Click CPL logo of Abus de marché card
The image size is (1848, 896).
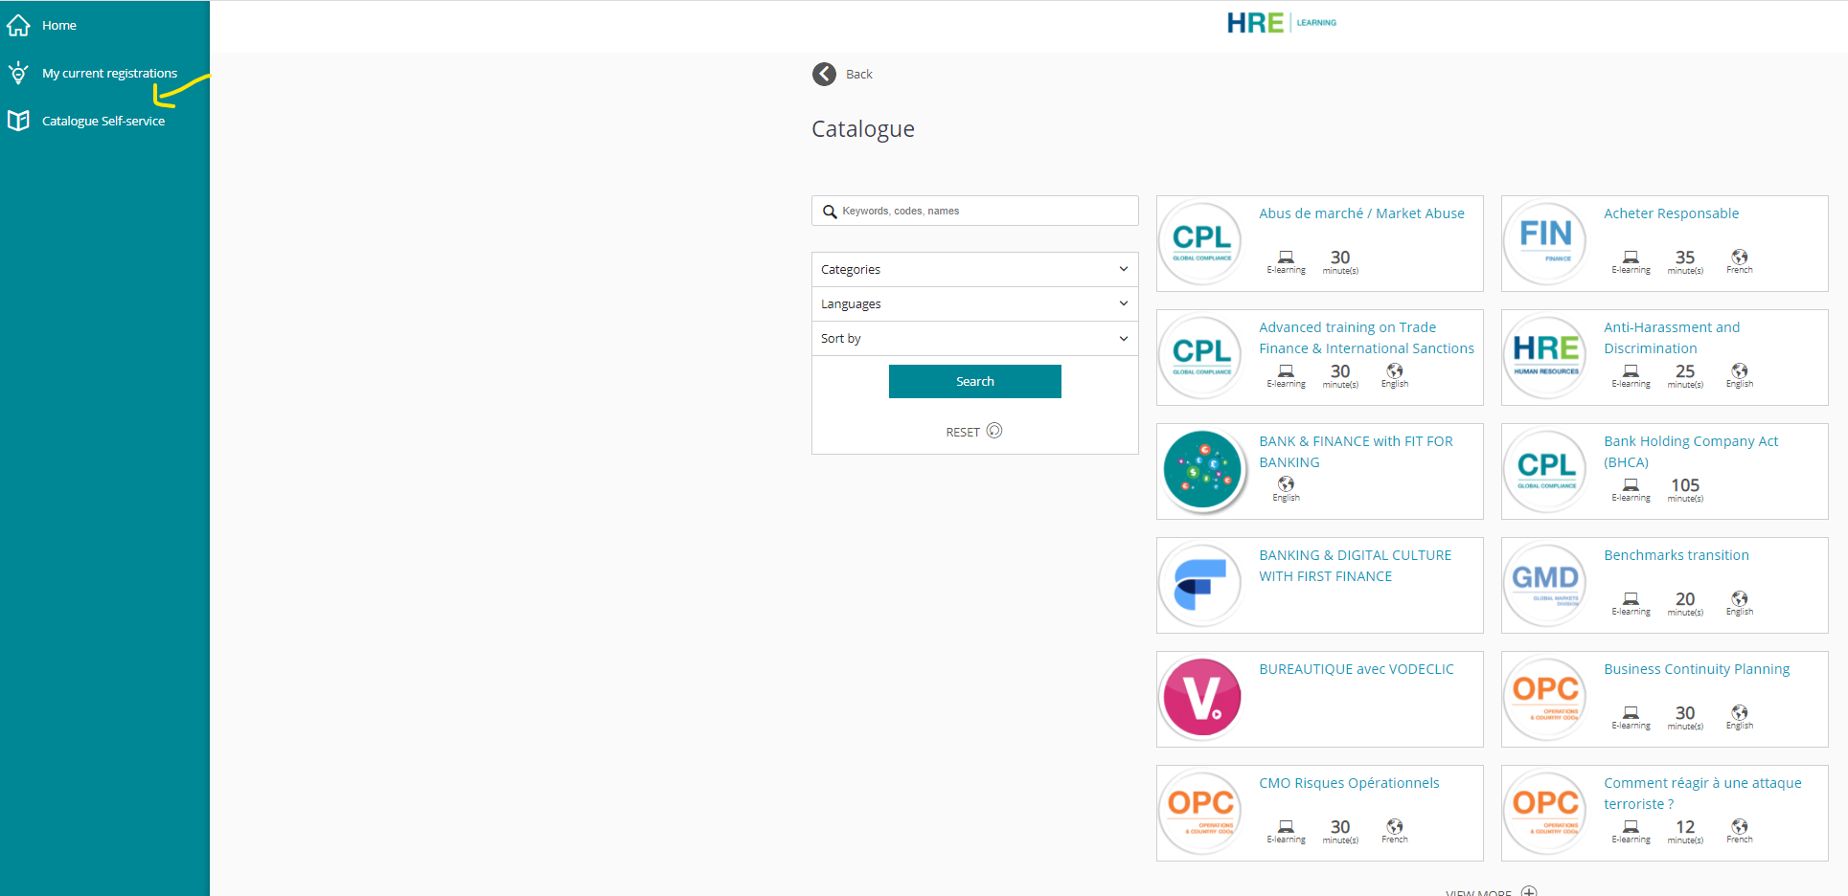coord(1201,243)
